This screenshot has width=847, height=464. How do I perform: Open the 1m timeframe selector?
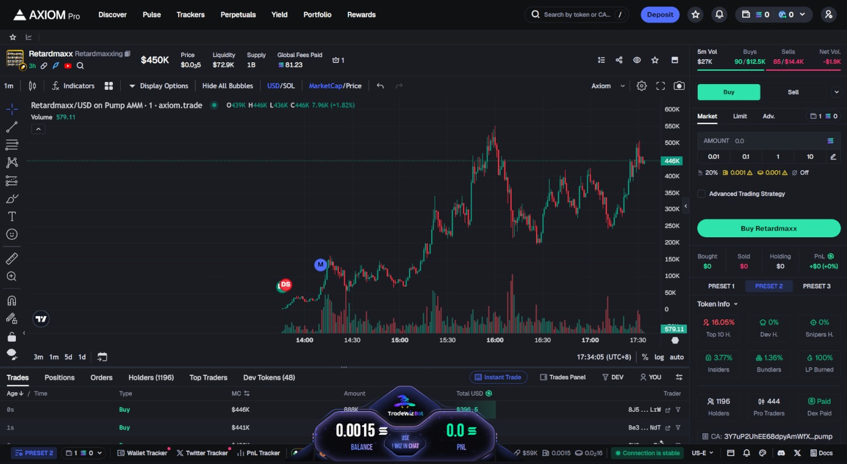(x=9, y=86)
